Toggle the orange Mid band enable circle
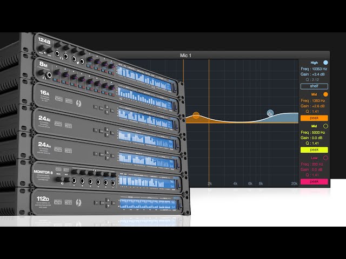This screenshot has height=259, width=346. [x=325, y=94]
